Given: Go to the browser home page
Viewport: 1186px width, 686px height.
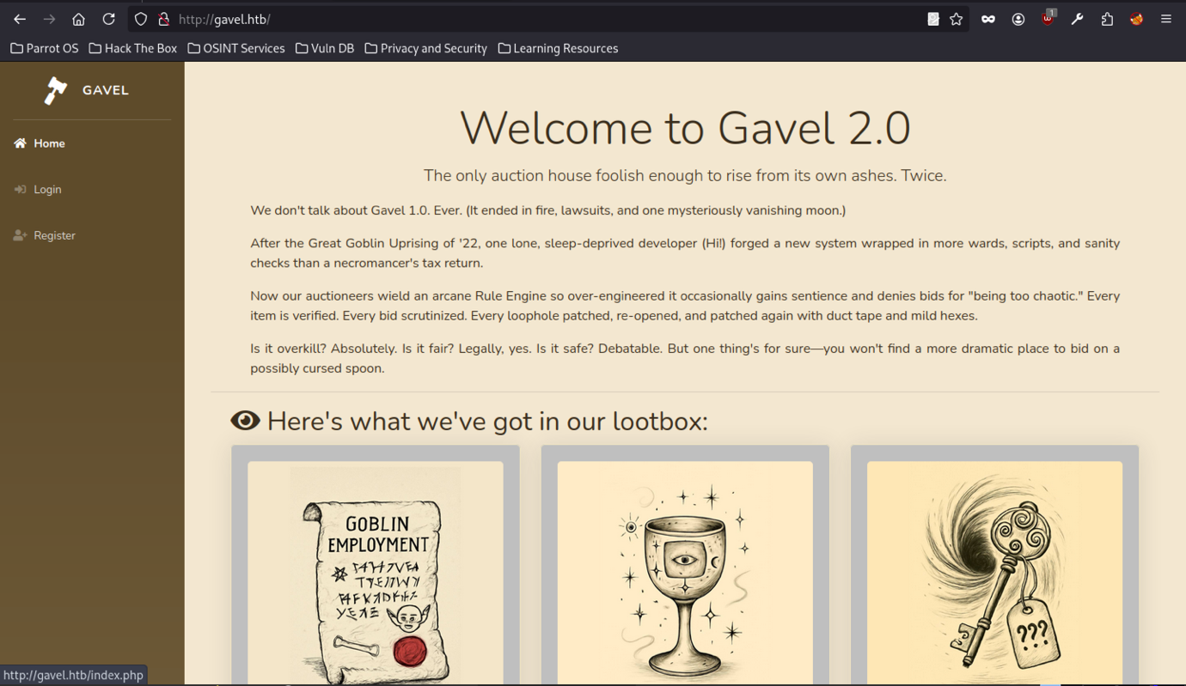Looking at the screenshot, I should 78,19.
